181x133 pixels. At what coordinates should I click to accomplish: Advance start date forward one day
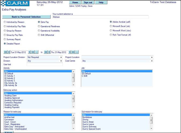coord(30,52)
